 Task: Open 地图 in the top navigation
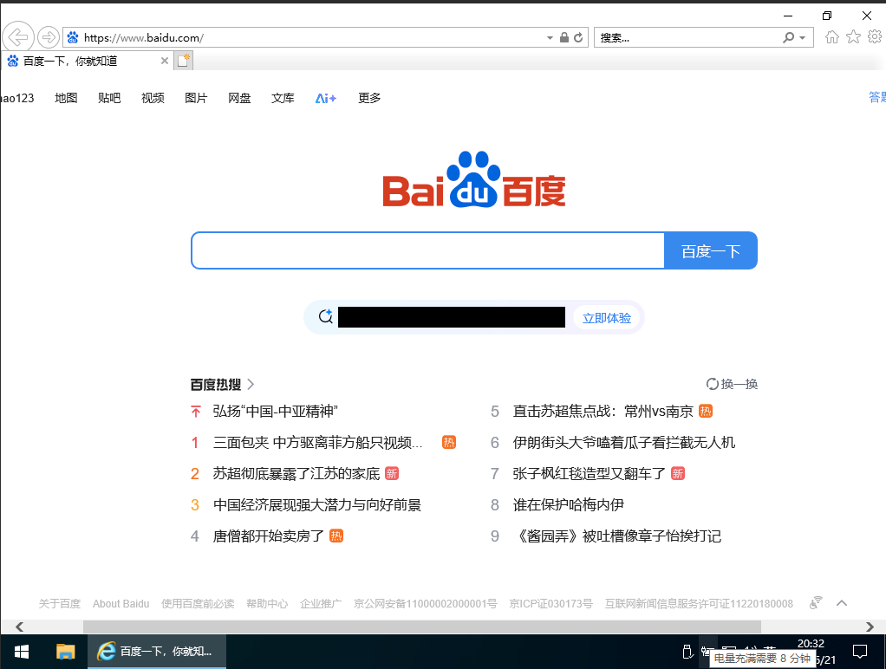(x=66, y=98)
